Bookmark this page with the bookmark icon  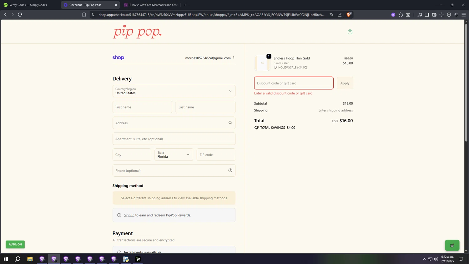pos(84,15)
